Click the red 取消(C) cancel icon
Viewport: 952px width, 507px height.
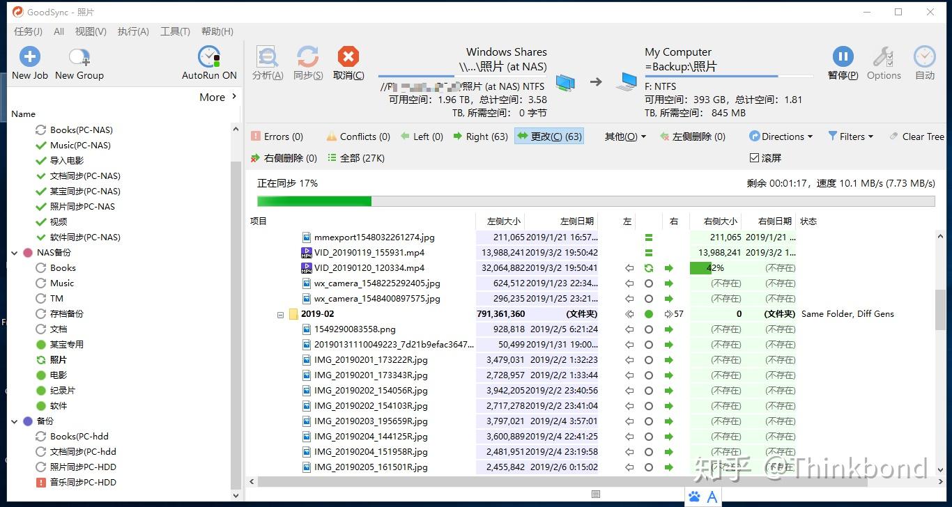(x=348, y=56)
